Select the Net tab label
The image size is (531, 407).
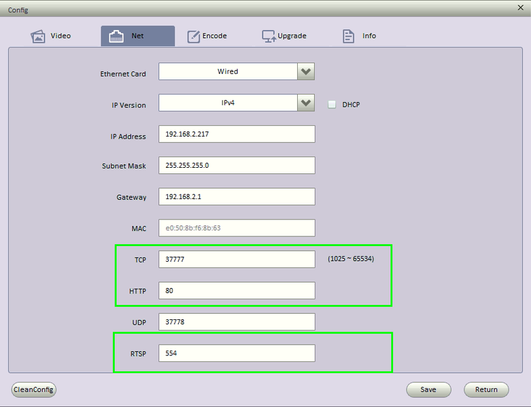click(137, 36)
